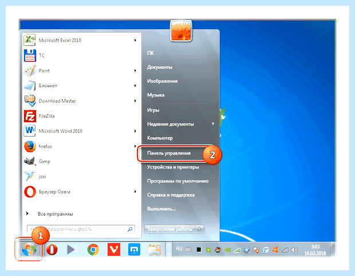Click the Windows Start orb
Image resolution: width=355 pixels, height=276 pixels.
coord(29,249)
